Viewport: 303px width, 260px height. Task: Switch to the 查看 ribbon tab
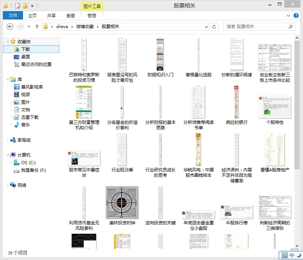click(x=71, y=15)
